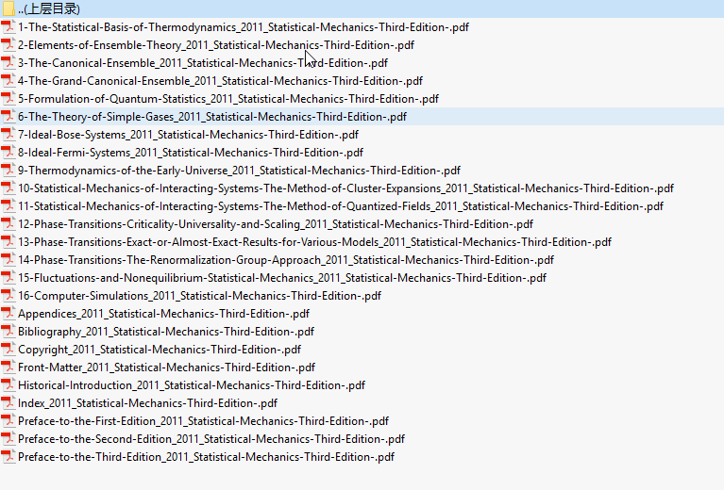
Task: Click the PDF icon of 6-The-Theory-of-Simple-Gases
Action: 8,117
